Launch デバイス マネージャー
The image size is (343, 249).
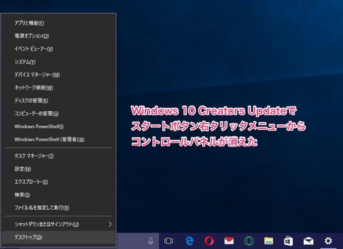point(59,74)
